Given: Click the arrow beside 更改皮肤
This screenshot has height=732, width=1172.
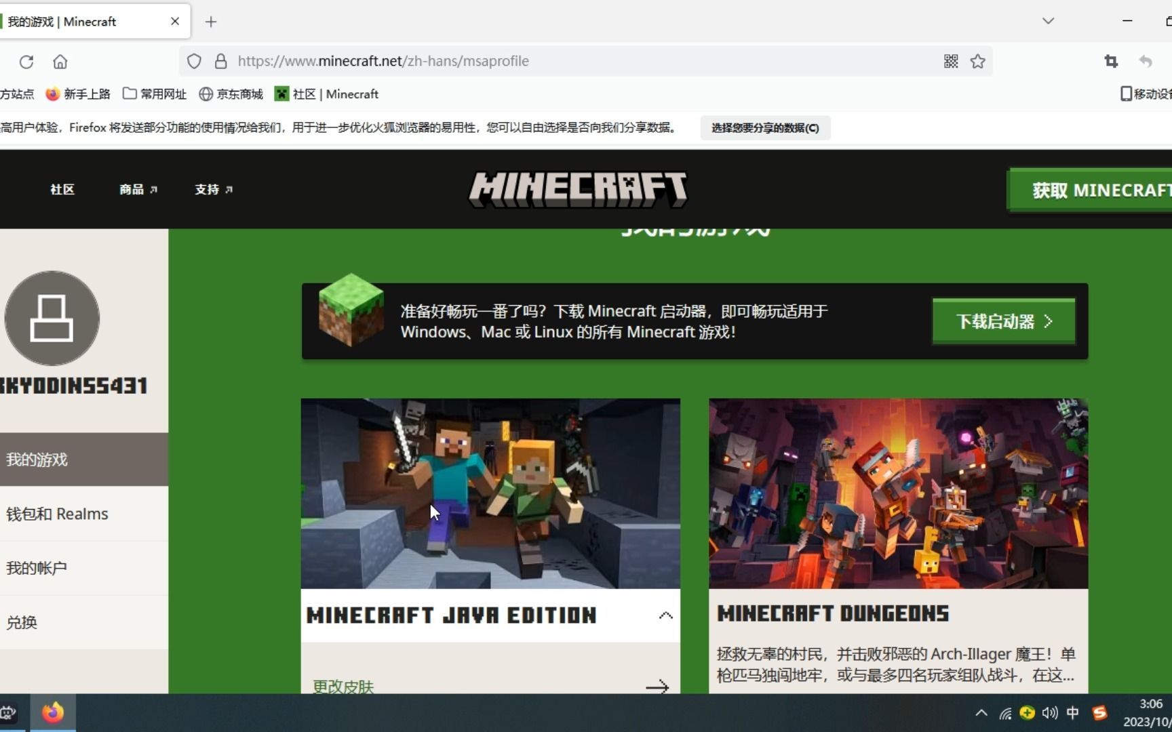Looking at the screenshot, I should click(657, 687).
